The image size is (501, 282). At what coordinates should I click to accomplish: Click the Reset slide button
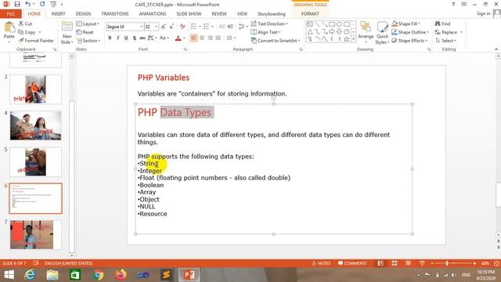pos(85,32)
